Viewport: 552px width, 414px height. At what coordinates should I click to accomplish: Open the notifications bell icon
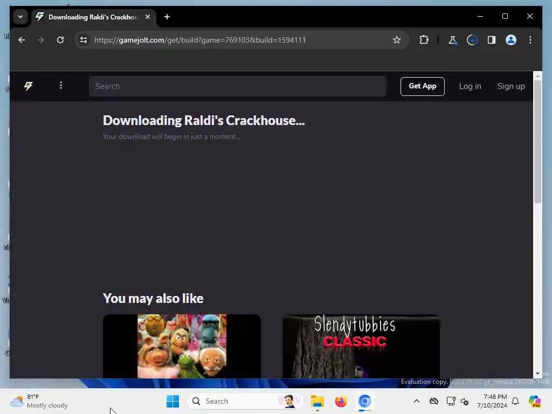coord(515,401)
